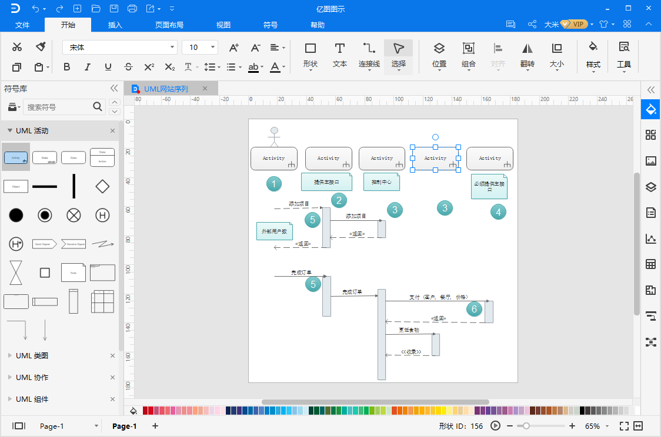
Task: Switch to the 符号 ribbon tab
Action: [x=270, y=25]
